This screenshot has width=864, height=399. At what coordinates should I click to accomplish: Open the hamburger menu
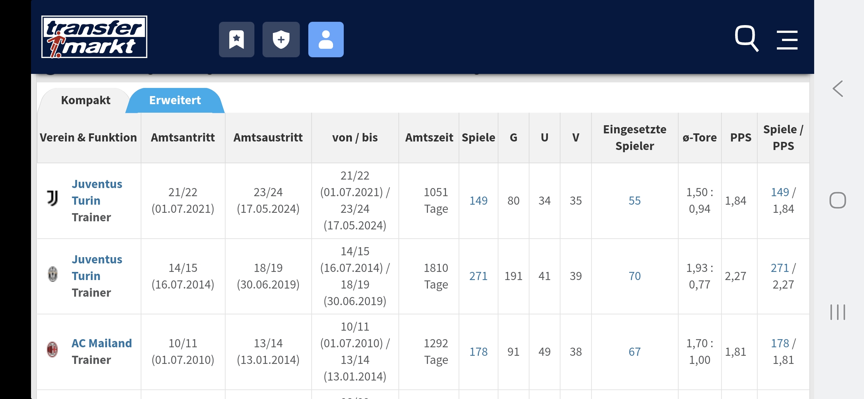pos(787,40)
